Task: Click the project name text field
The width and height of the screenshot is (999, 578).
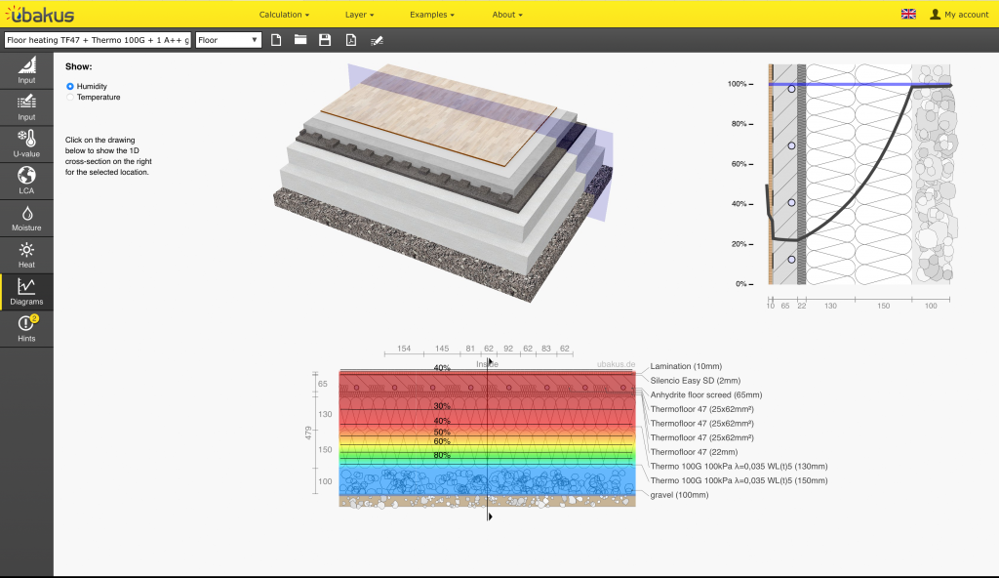Action: point(98,40)
